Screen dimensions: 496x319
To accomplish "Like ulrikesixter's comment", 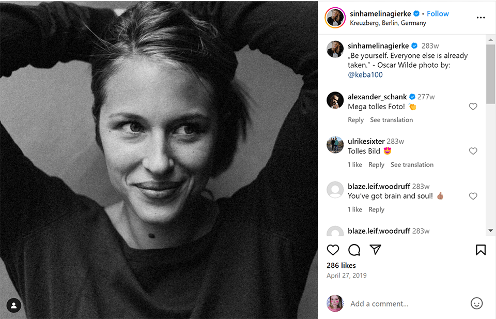I will [473, 151].
